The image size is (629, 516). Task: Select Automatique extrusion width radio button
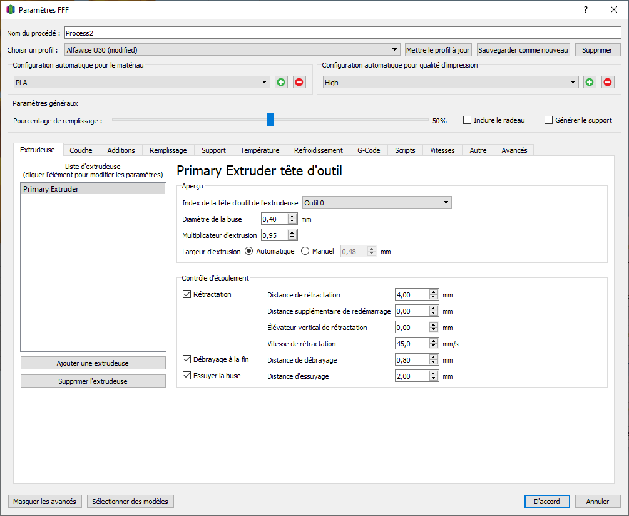point(248,251)
